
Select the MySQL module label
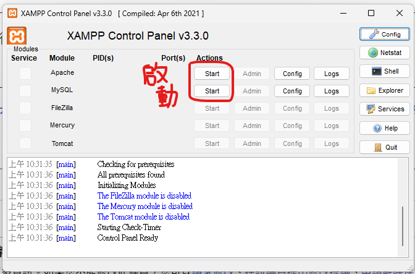(62, 90)
